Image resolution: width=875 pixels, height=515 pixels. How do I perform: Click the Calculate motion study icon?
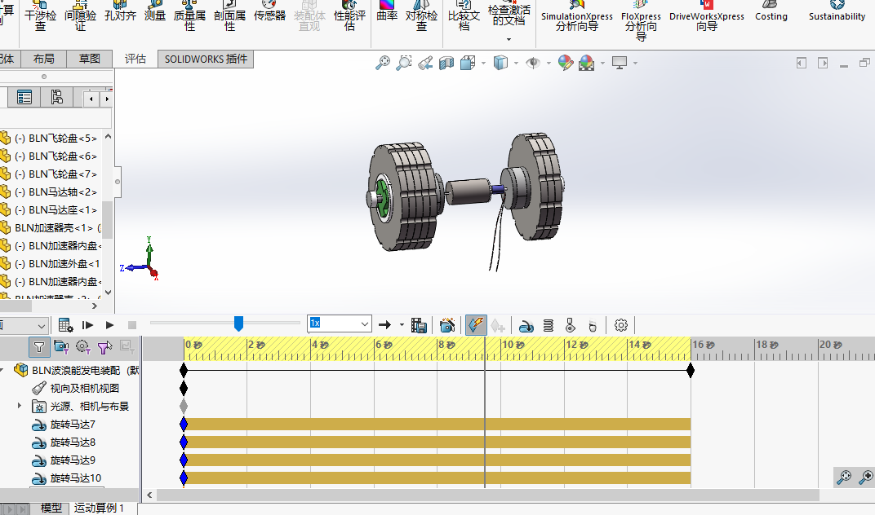65,325
